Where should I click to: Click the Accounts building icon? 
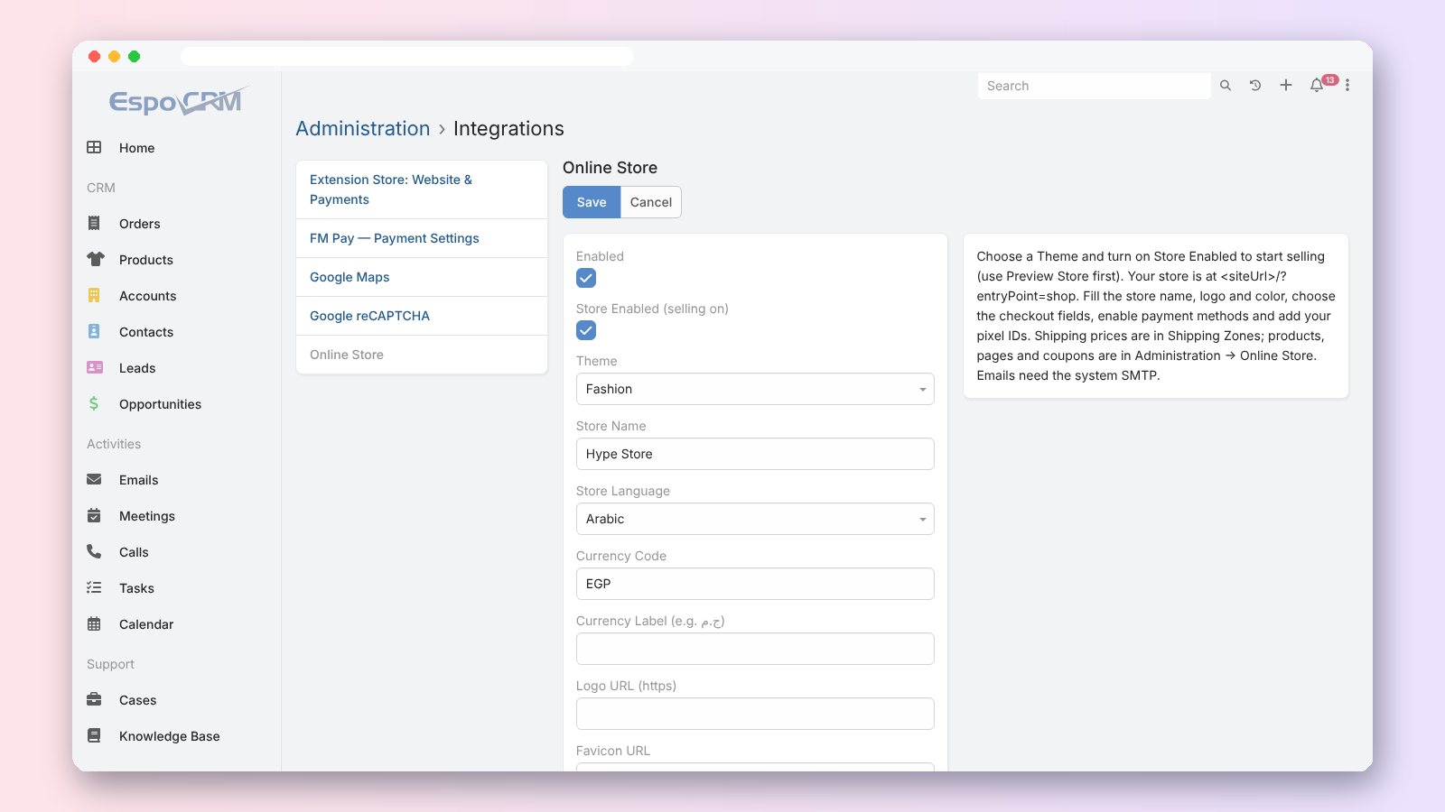[x=94, y=295]
